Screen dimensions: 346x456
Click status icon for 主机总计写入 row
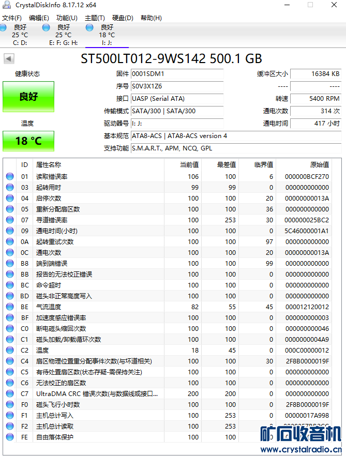10,415
